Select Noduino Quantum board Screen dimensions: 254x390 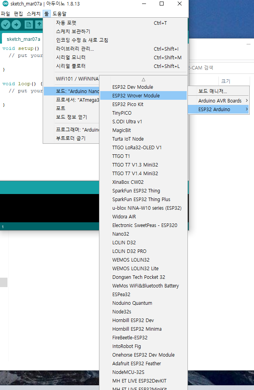coord(144,303)
